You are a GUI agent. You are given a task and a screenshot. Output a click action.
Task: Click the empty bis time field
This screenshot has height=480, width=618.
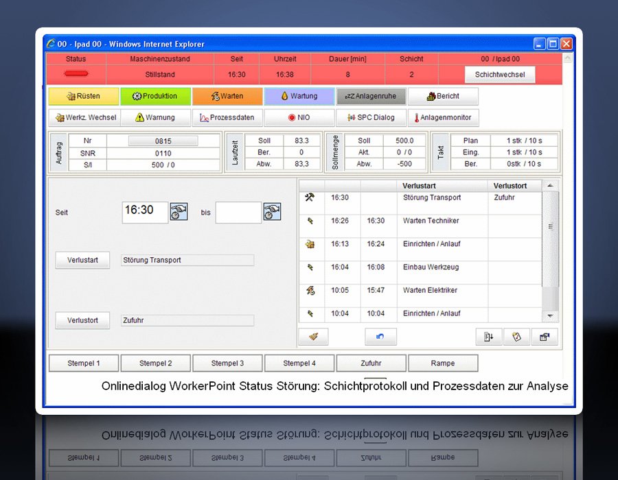coord(238,213)
